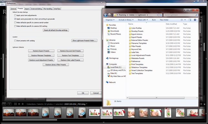Enable defaults specific to camera ISO setting

tap(15, 26)
